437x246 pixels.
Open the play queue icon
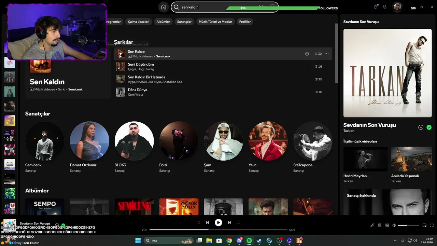380,225
